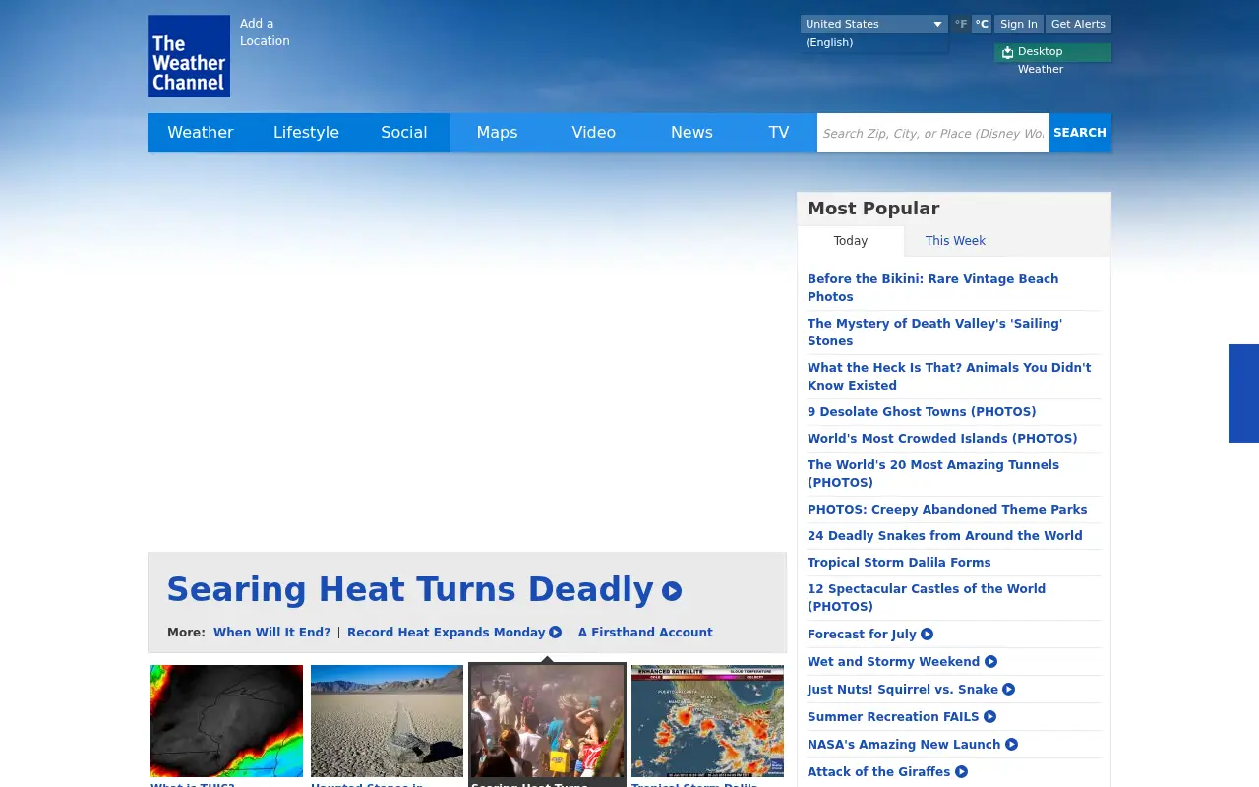
Task: Click play icon beside Just Nuts! Squirrel vs. Snake
Action: coord(1008,690)
